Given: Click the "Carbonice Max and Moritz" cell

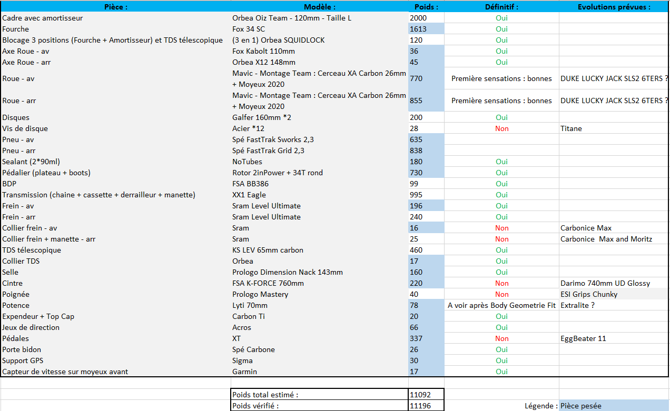Looking at the screenshot, I should (x=614, y=239).
